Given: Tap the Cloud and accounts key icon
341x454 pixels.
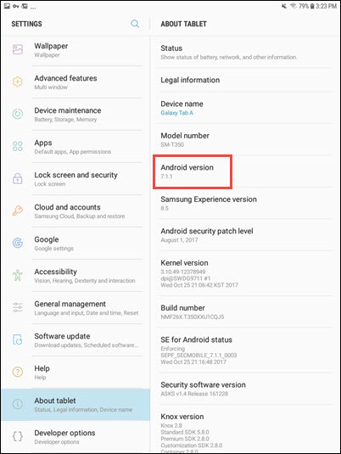Looking at the screenshot, I should coord(18,210).
